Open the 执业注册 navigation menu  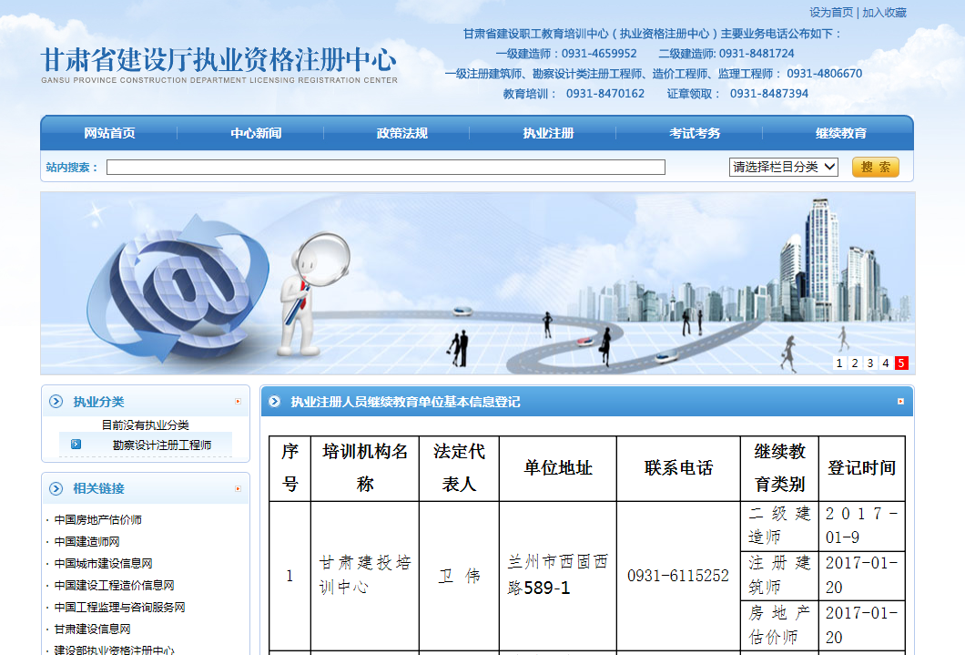click(x=548, y=133)
